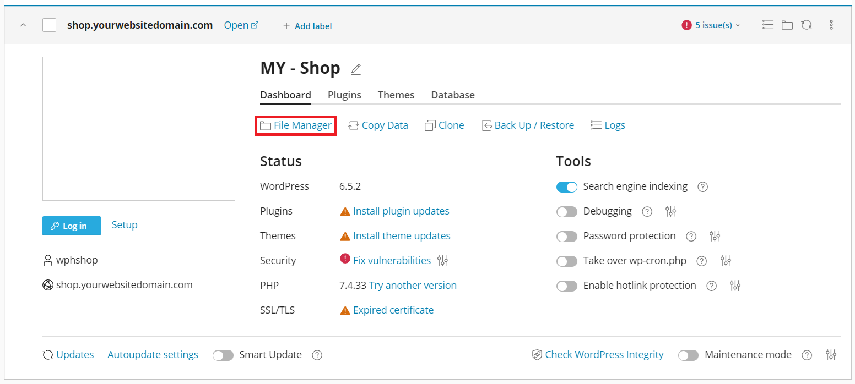Select the shop.yourwebsitedomain.com checkbox
This screenshot has height=384, width=855.
[x=50, y=25]
